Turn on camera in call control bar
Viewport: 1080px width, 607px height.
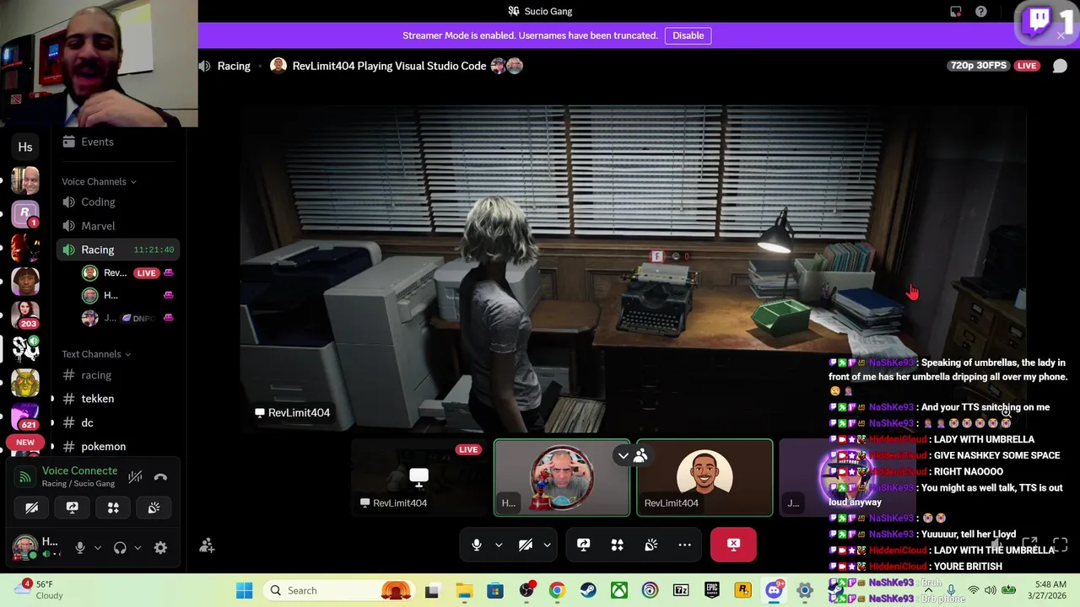click(x=526, y=545)
